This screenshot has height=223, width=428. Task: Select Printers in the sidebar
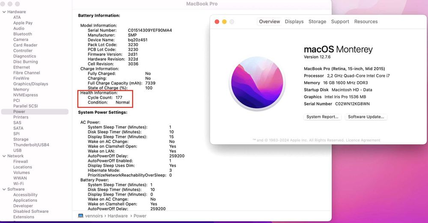point(21,117)
